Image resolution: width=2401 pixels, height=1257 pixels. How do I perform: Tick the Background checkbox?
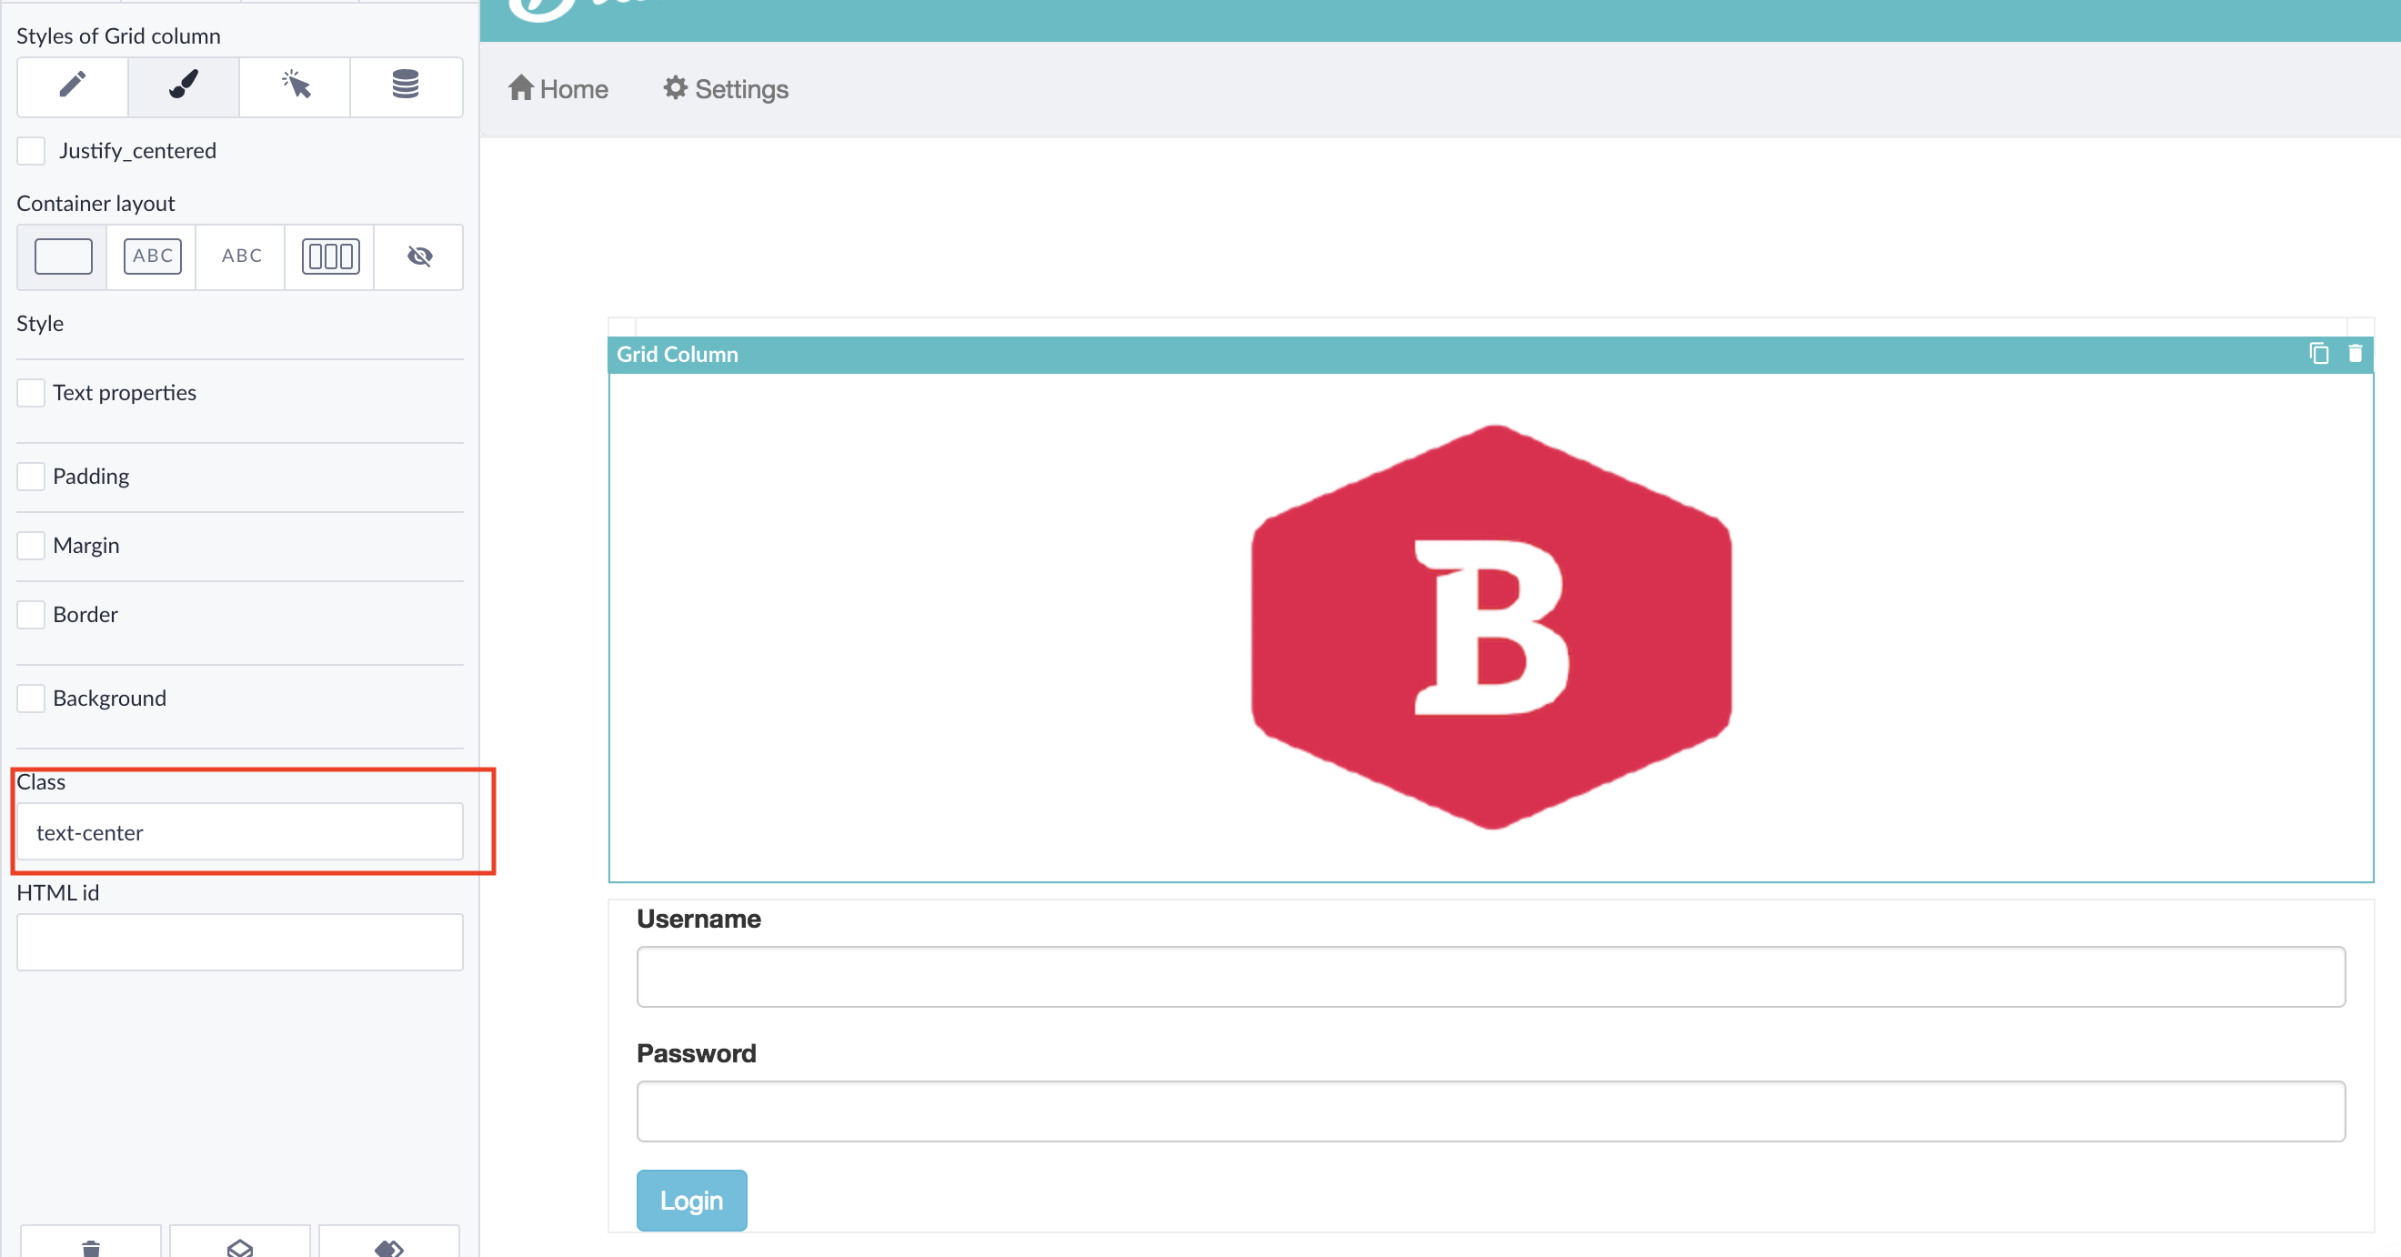click(31, 699)
